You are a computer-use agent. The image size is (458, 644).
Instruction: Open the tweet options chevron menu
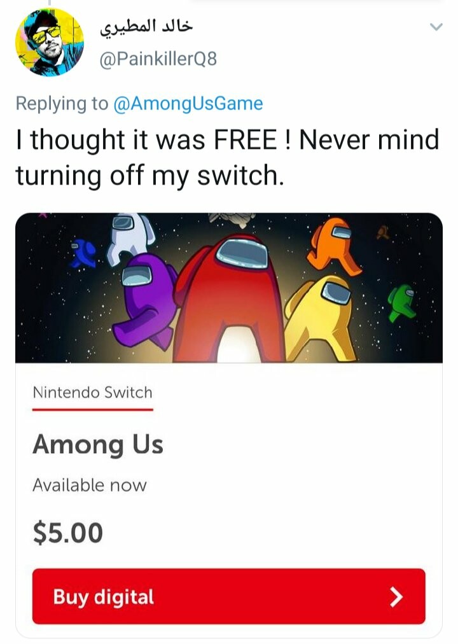tap(436, 27)
